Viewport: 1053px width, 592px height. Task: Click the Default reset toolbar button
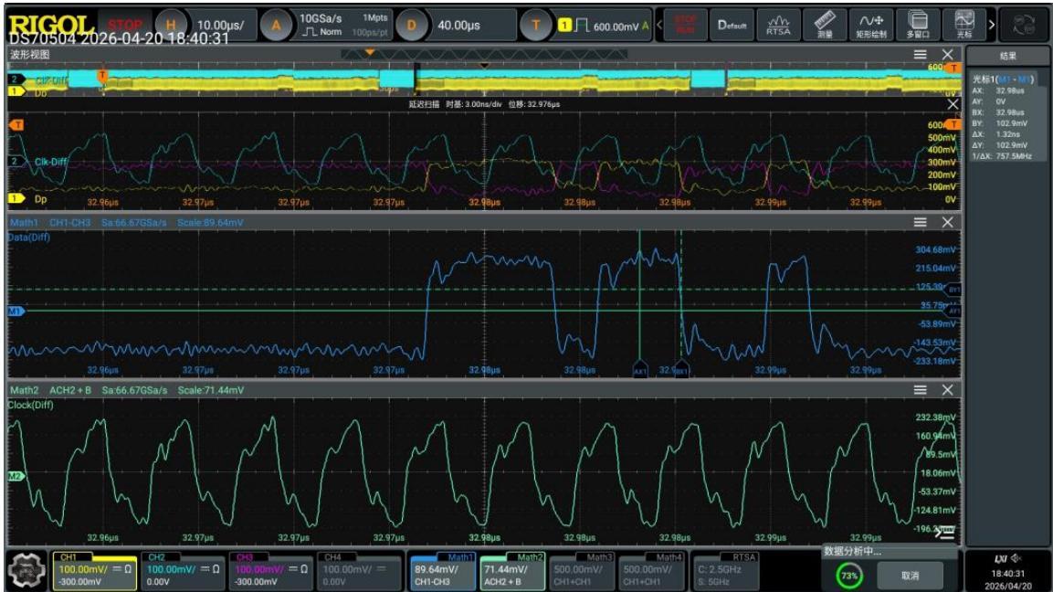[x=732, y=25]
